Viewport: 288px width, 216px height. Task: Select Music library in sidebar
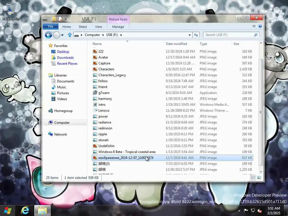coord(61,87)
